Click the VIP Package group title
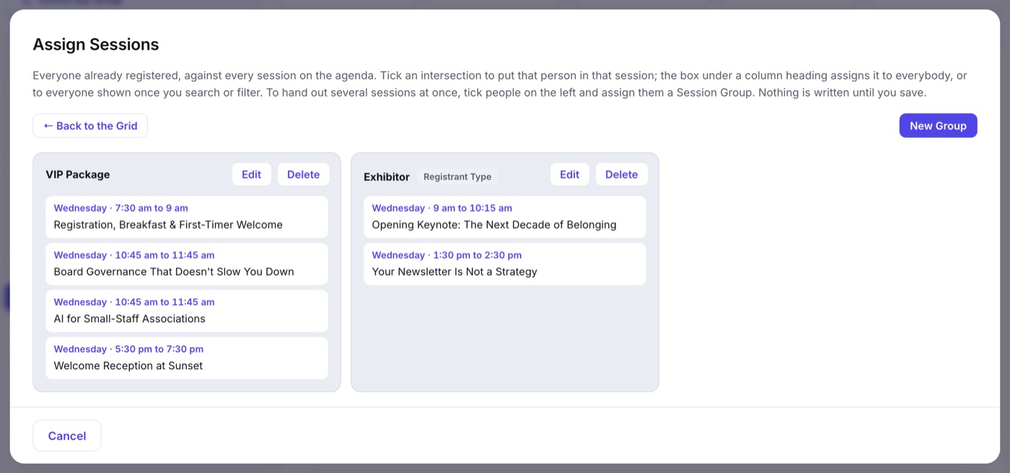Screen dimensions: 1010x473 coord(78,174)
